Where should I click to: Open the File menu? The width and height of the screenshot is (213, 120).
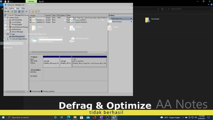click(6, 8)
